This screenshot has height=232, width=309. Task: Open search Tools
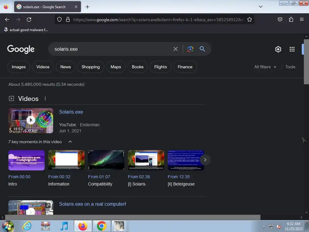[290, 67]
